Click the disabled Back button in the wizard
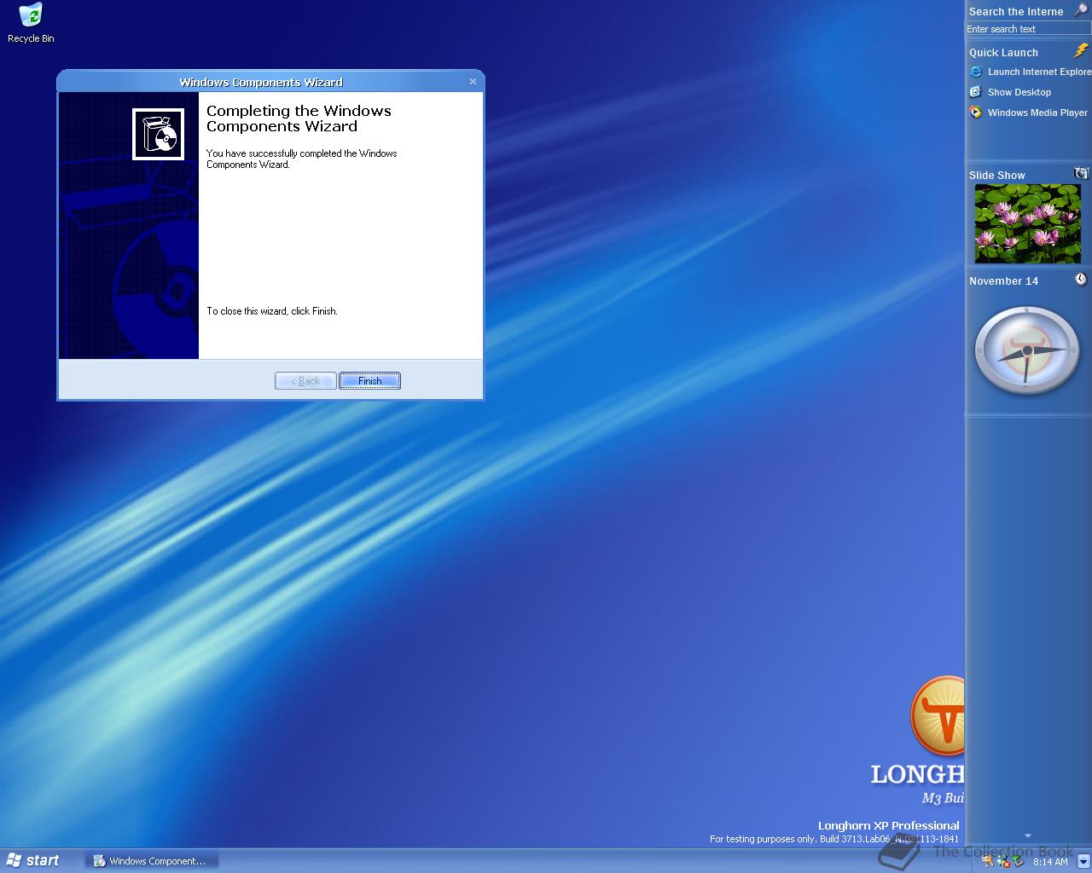This screenshot has width=1092, height=873. coord(305,381)
